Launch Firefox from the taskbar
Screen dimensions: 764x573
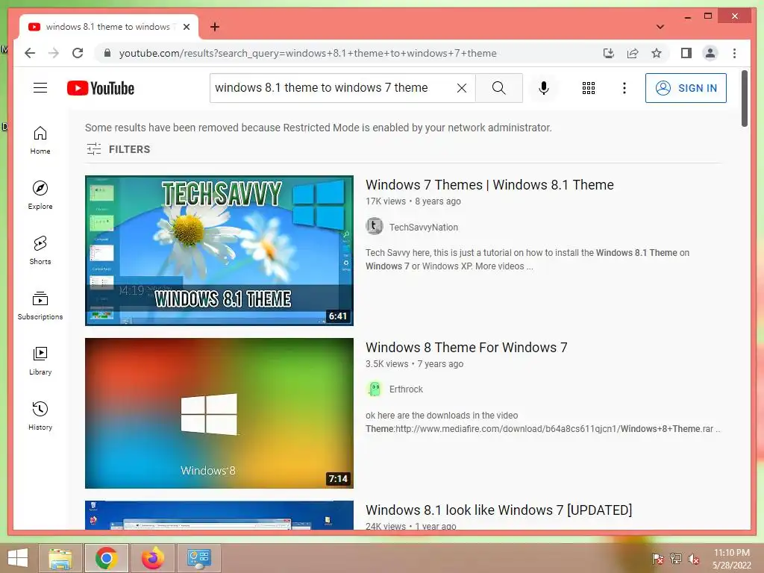click(152, 558)
